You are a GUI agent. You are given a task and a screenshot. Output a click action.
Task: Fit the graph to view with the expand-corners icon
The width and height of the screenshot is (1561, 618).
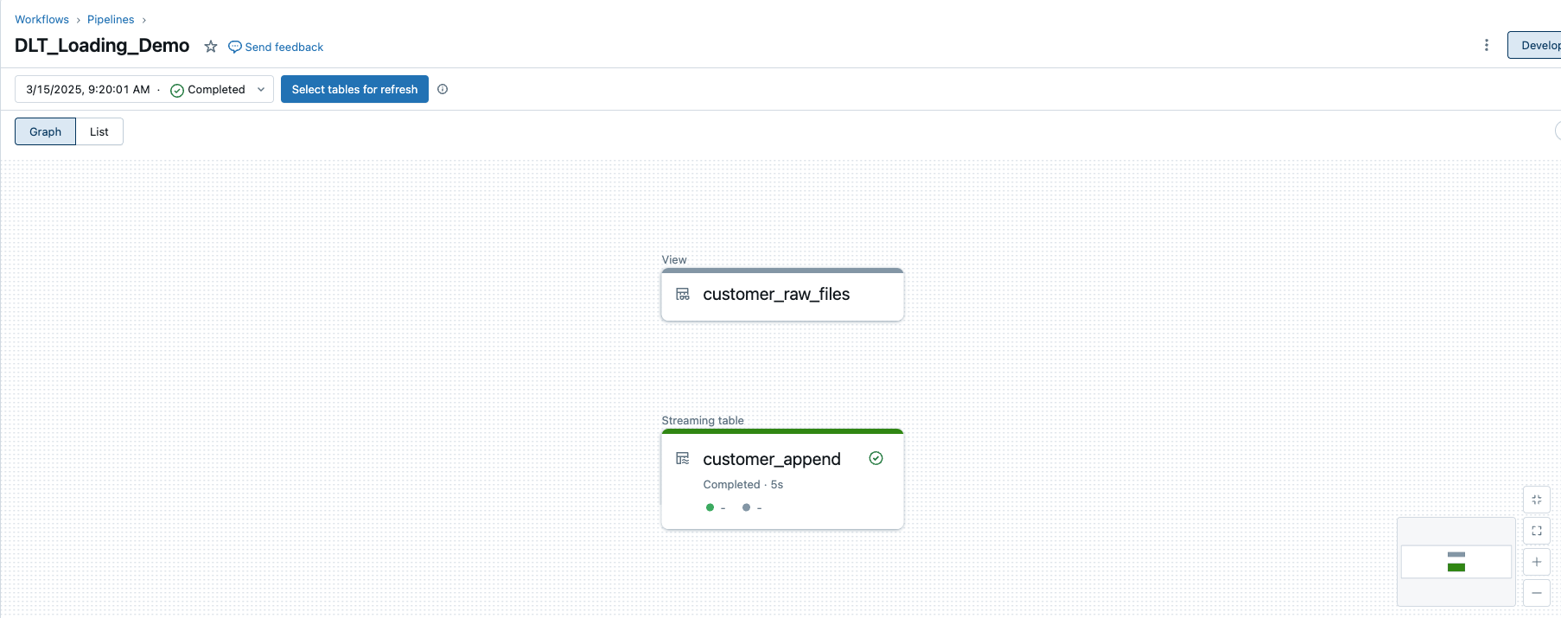pos(1537,531)
